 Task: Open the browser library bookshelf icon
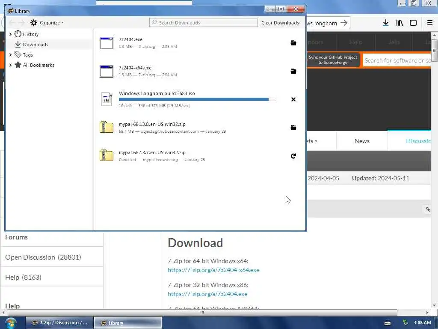(400, 23)
